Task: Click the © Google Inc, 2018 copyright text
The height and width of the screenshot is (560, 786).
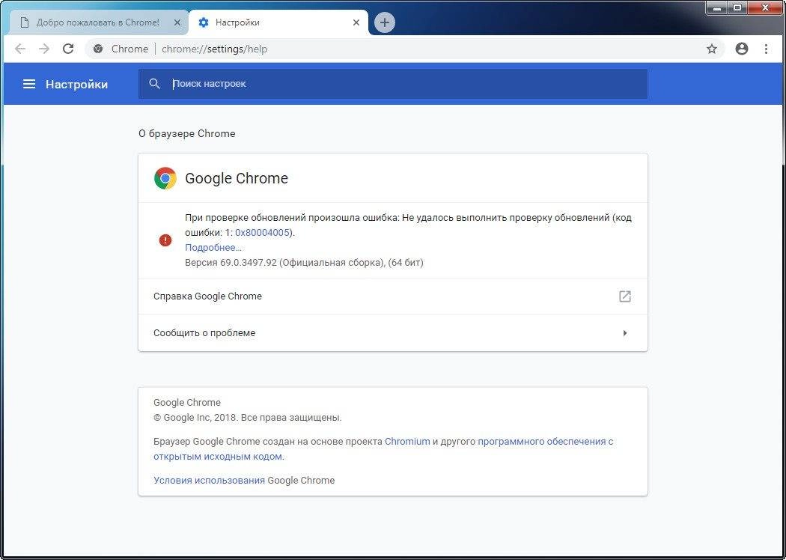Action: [x=248, y=418]
